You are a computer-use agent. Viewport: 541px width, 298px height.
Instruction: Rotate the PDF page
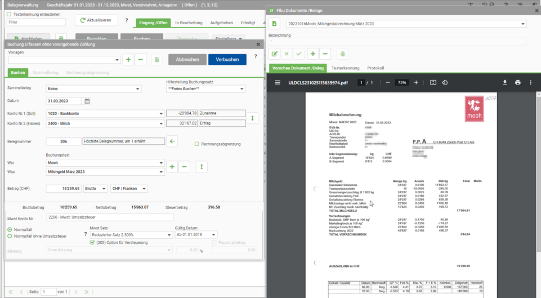click(x=445, y=83)
